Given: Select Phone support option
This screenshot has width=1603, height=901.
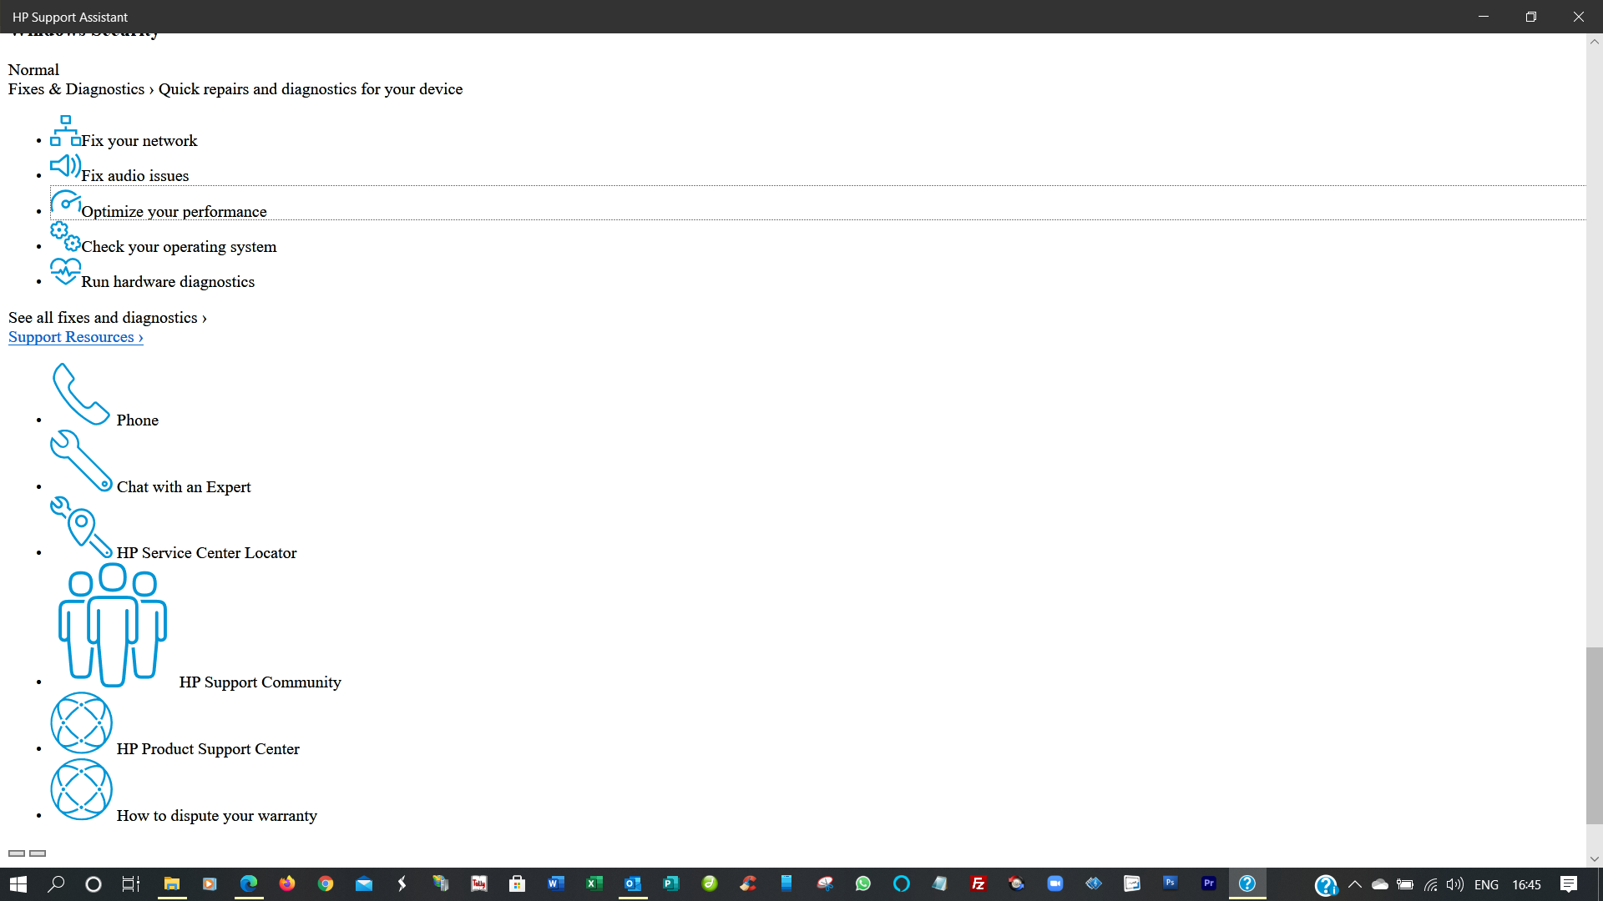Looking at the screenshot, I should coord(138,420).
